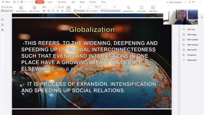204x115 pixels.
Task: Click the Print icon in top bar
Action: tap(22, 2)
